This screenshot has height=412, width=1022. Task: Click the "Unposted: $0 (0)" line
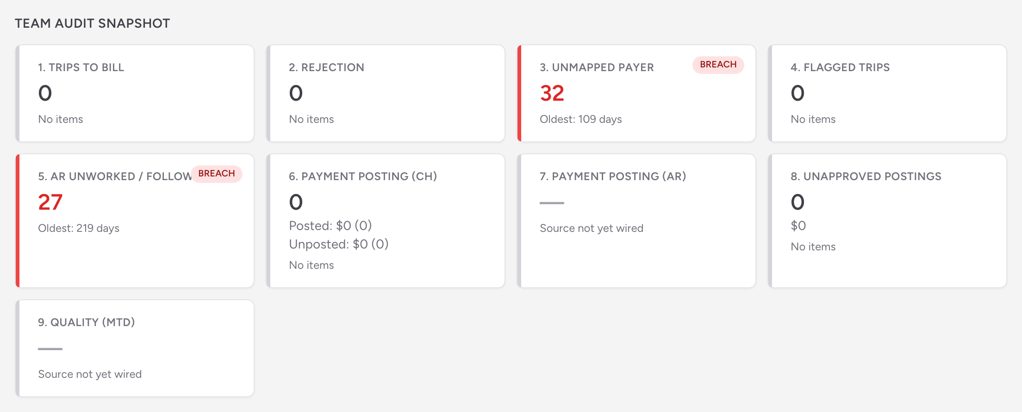pyautogui.click(x=339, y=244)
